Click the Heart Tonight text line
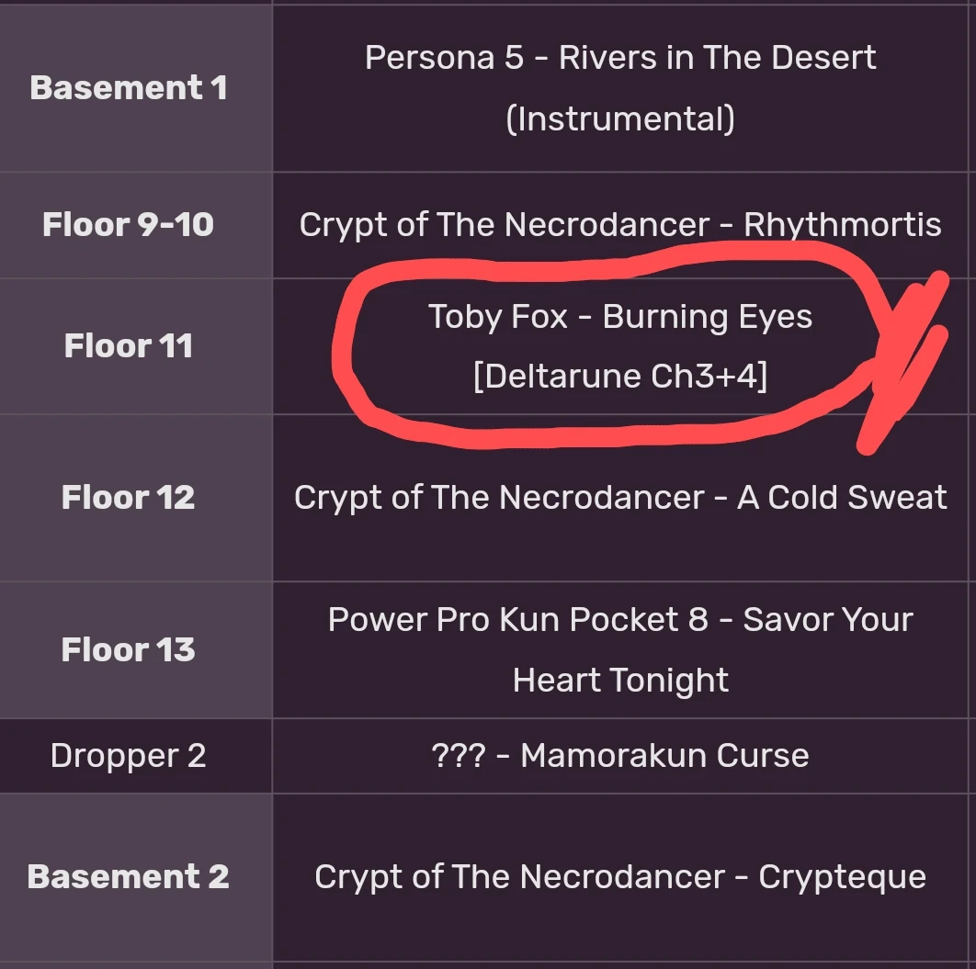 coord(620,681)
